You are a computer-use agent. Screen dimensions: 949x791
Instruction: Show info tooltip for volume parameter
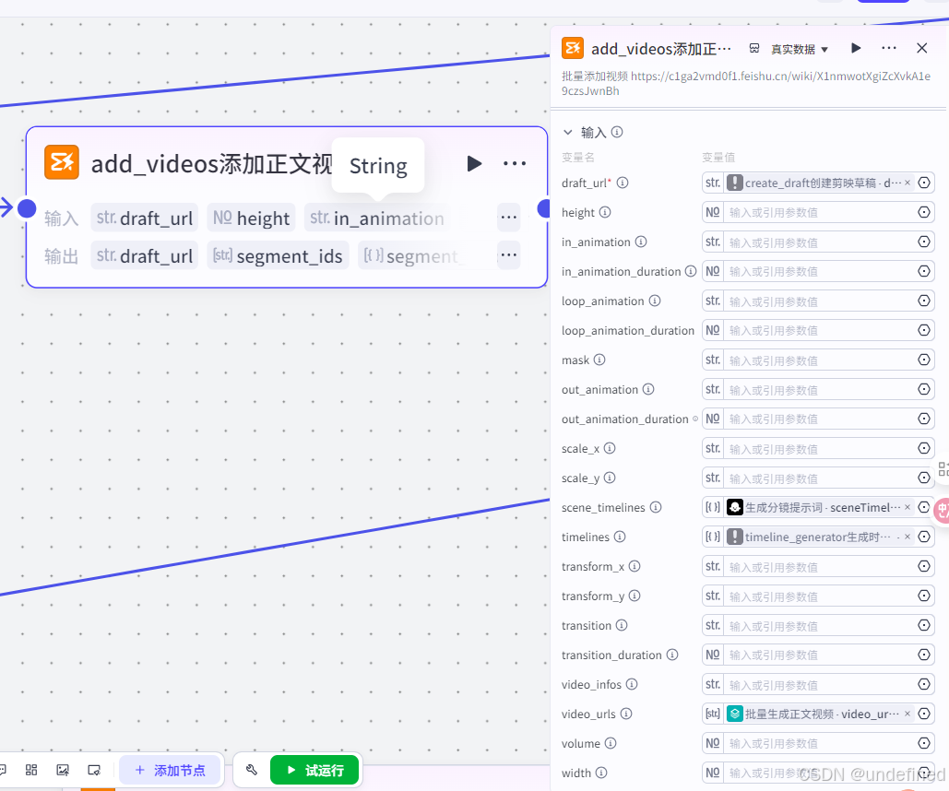point(611,743)
